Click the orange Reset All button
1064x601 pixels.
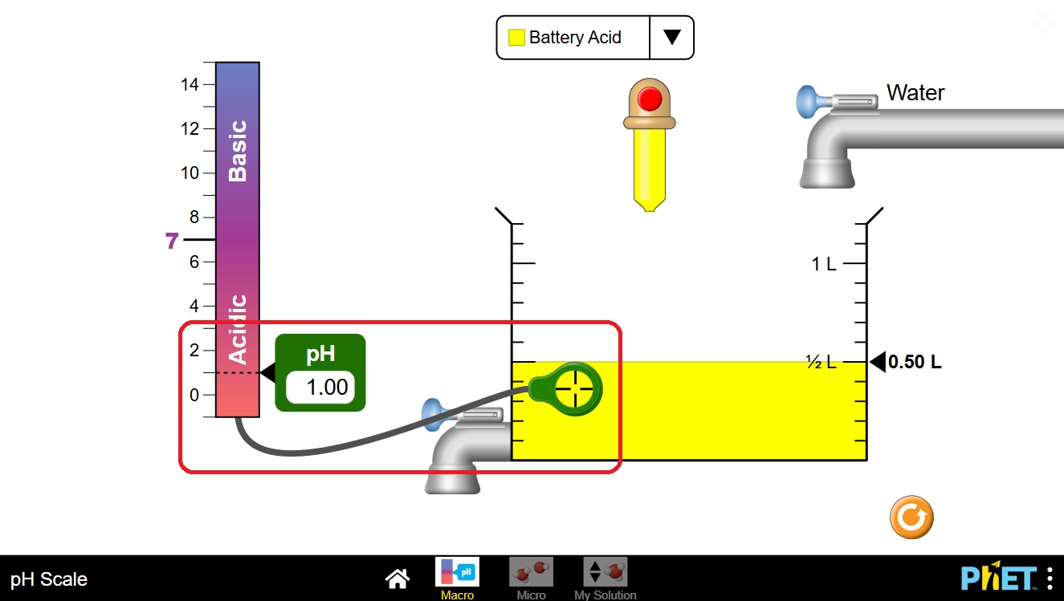coord(911,517)
